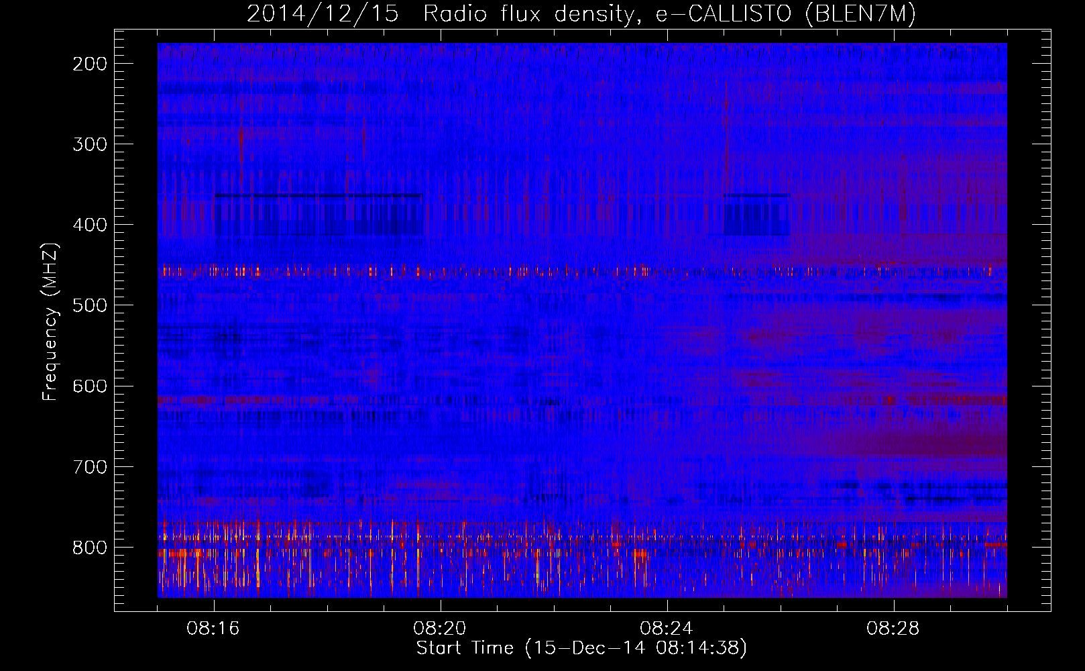Screen dimensions: 1085x671
Task: Click the 800 frequency tick label
Action: (x=90, y=548)
